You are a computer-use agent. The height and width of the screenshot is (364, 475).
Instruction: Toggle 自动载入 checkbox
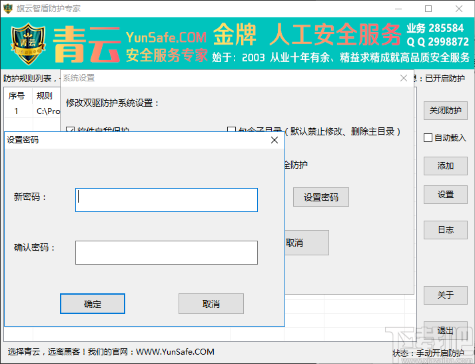pos(428,137)
